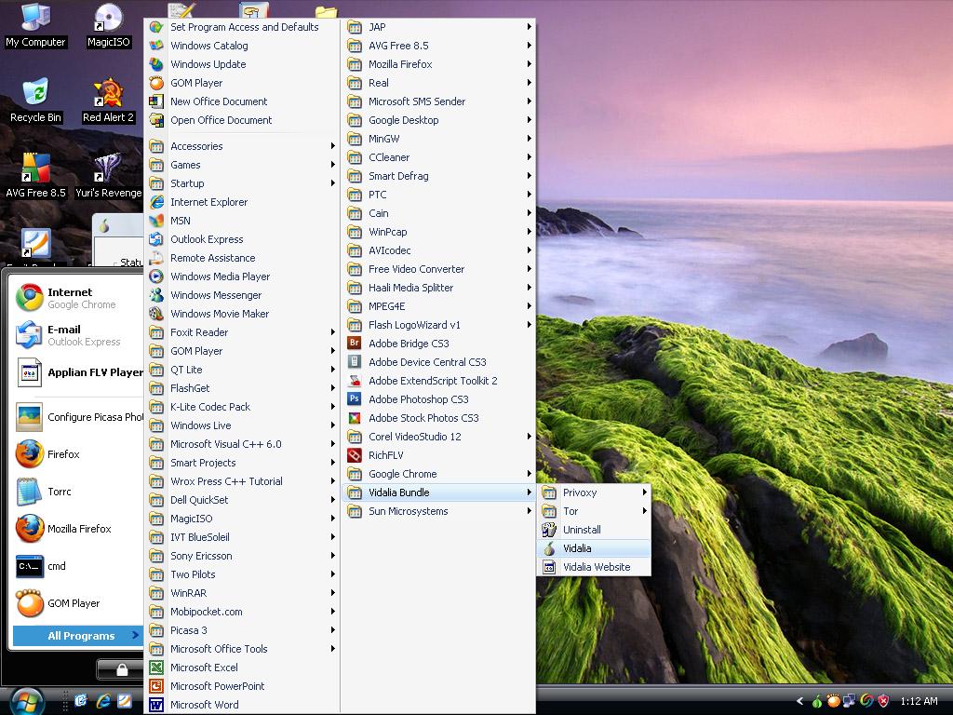Expand Google Chrome program folder
The height and width of the screenshot is (715, 953).
(x=438, y=474)
